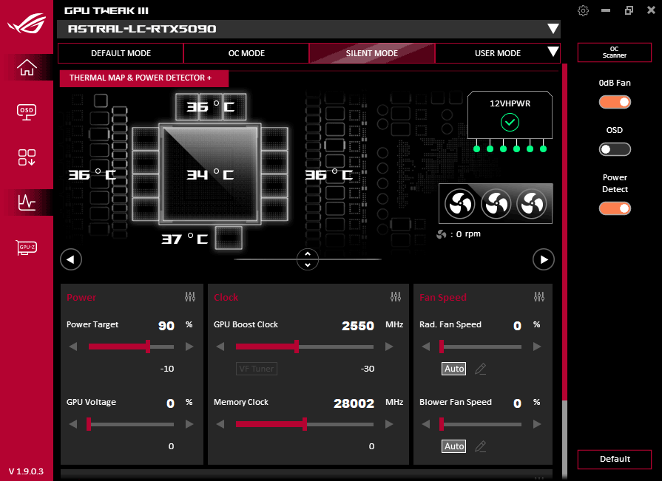Switch to OC Mode tab

point(246,53)
